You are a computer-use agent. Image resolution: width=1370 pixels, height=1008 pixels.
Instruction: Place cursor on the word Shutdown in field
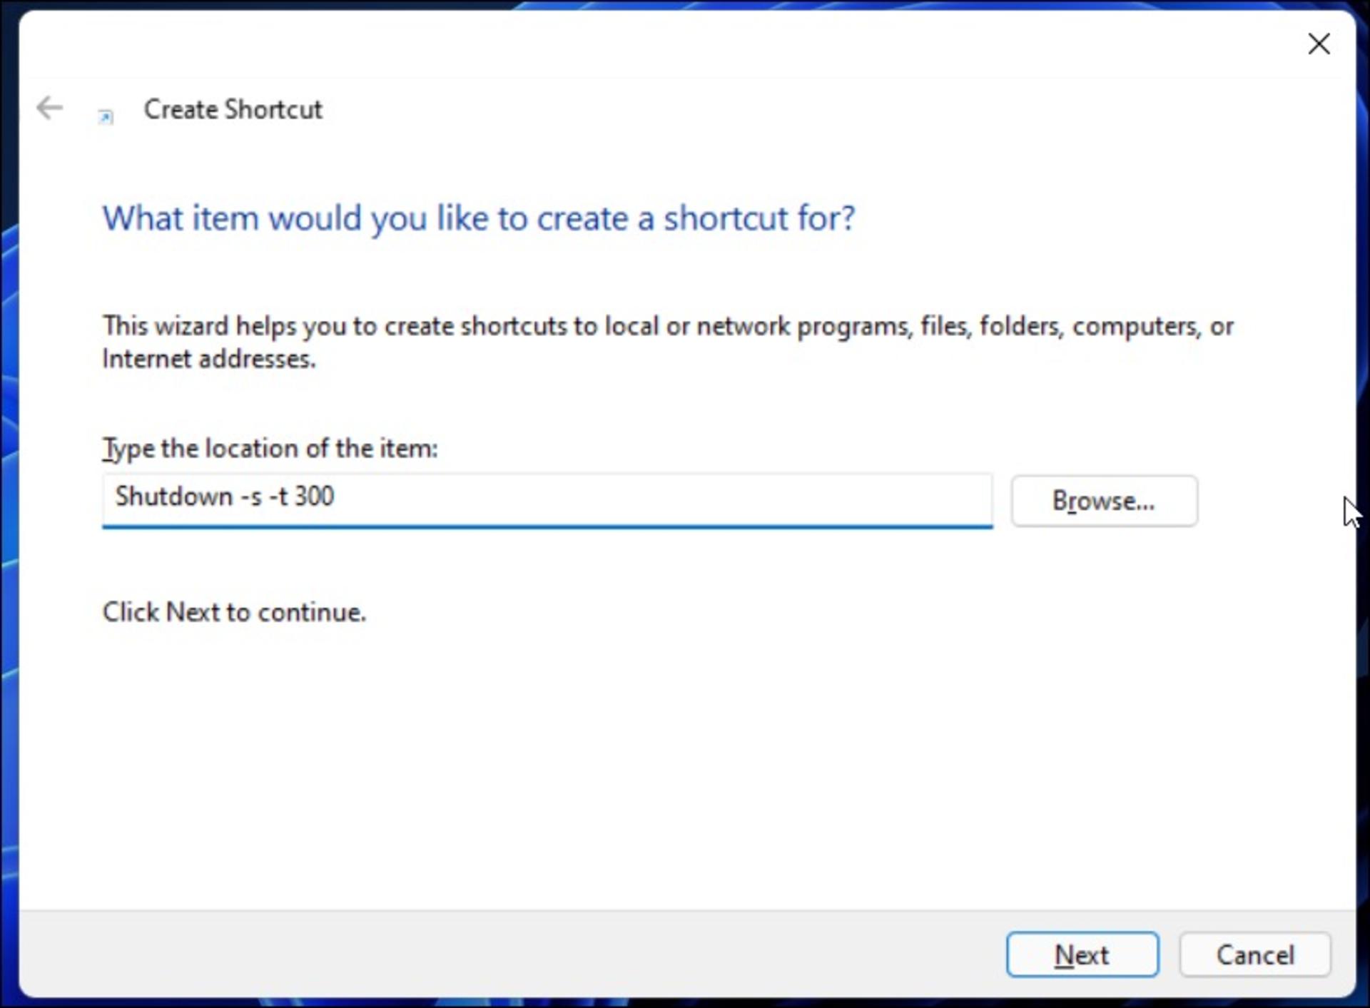(174, 496)
